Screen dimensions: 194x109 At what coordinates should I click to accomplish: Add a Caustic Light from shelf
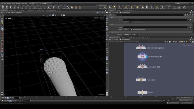[x=151, y=8]
